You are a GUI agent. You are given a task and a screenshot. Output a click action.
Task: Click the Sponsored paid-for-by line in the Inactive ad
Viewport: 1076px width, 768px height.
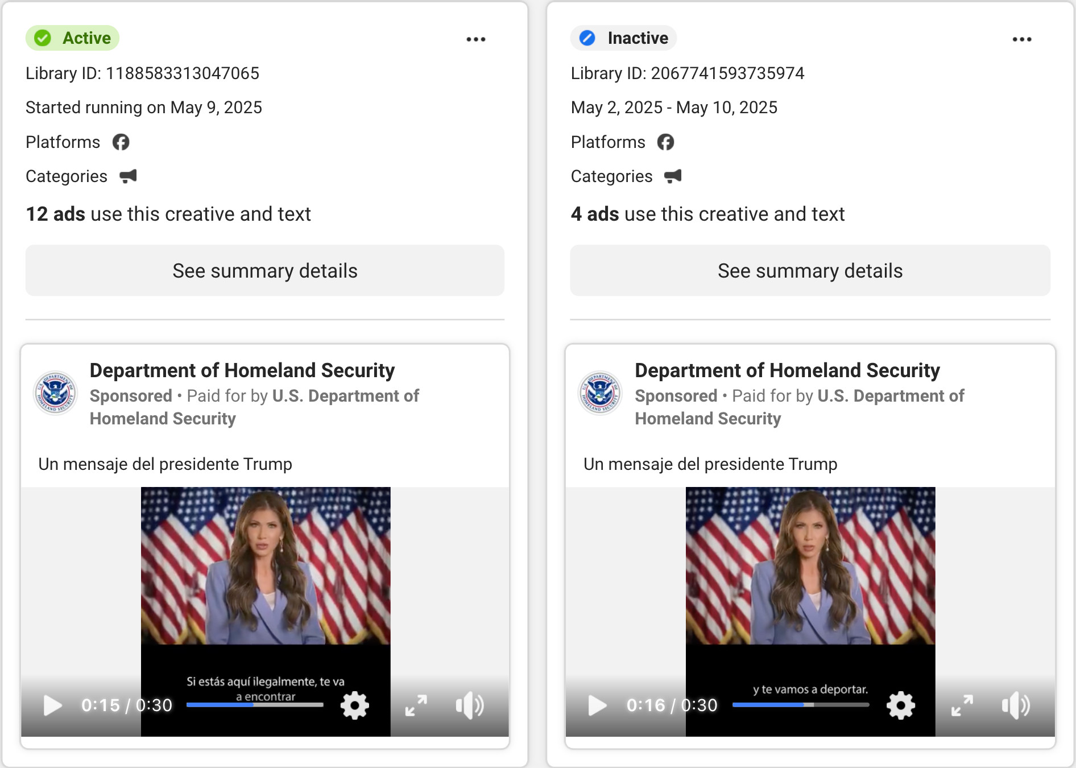(800, 407)
